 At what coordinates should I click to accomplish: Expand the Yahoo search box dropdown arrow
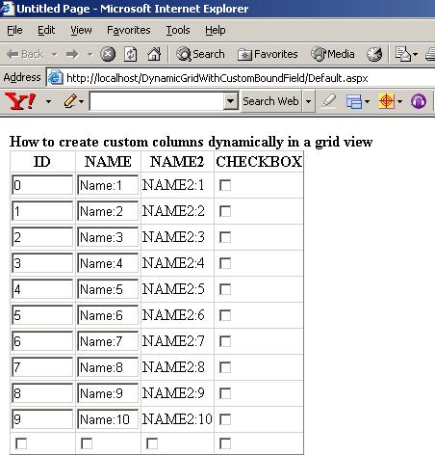point(230,101)
